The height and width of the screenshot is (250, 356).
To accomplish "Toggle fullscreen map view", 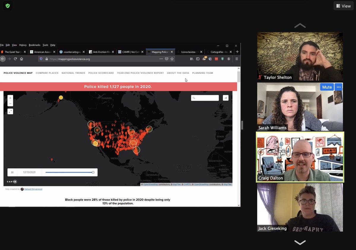I will (x=10, y=111).
